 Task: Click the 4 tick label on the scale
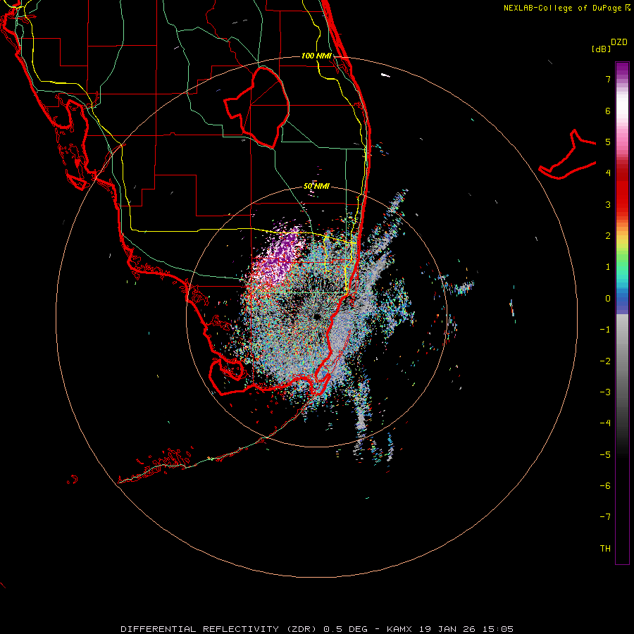click(x=608, y=173)
